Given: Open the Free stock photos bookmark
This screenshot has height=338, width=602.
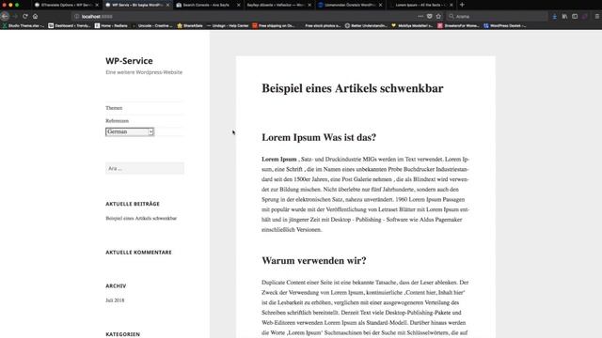Looking at the screenshot, I should pos(323,25).
